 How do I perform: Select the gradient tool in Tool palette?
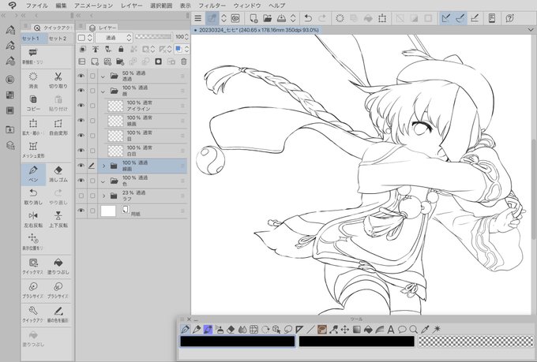356,330
